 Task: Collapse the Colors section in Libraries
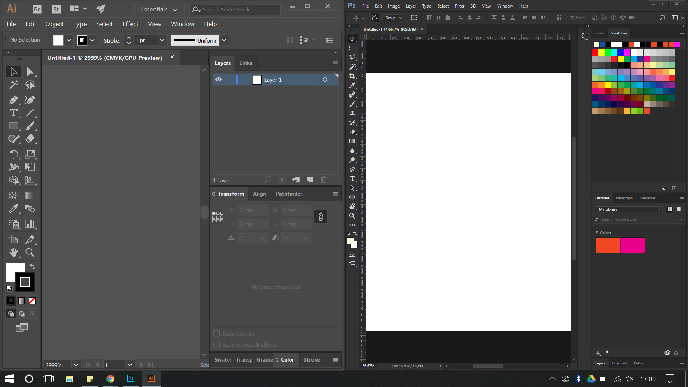point(597,233)
